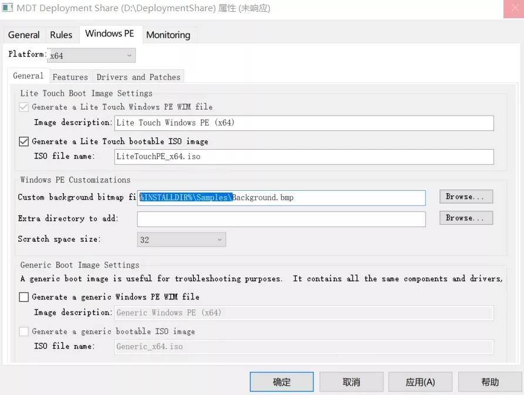Toggle Generate a generic bootable ISO image

24,332
